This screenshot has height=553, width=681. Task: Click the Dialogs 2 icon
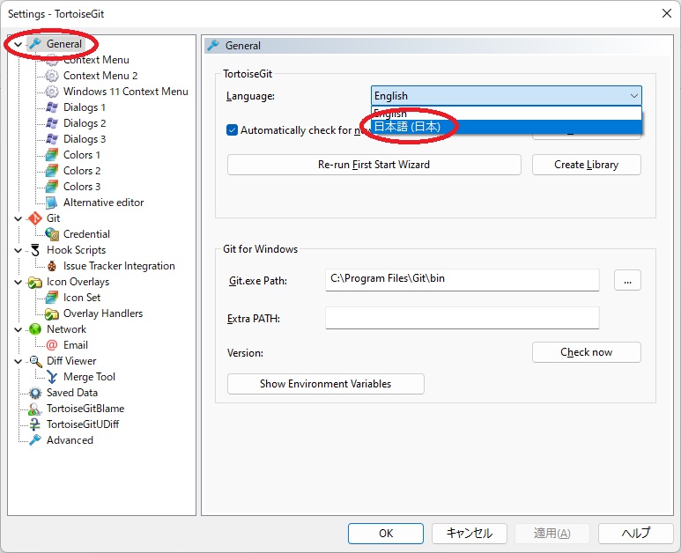[52, 123]
